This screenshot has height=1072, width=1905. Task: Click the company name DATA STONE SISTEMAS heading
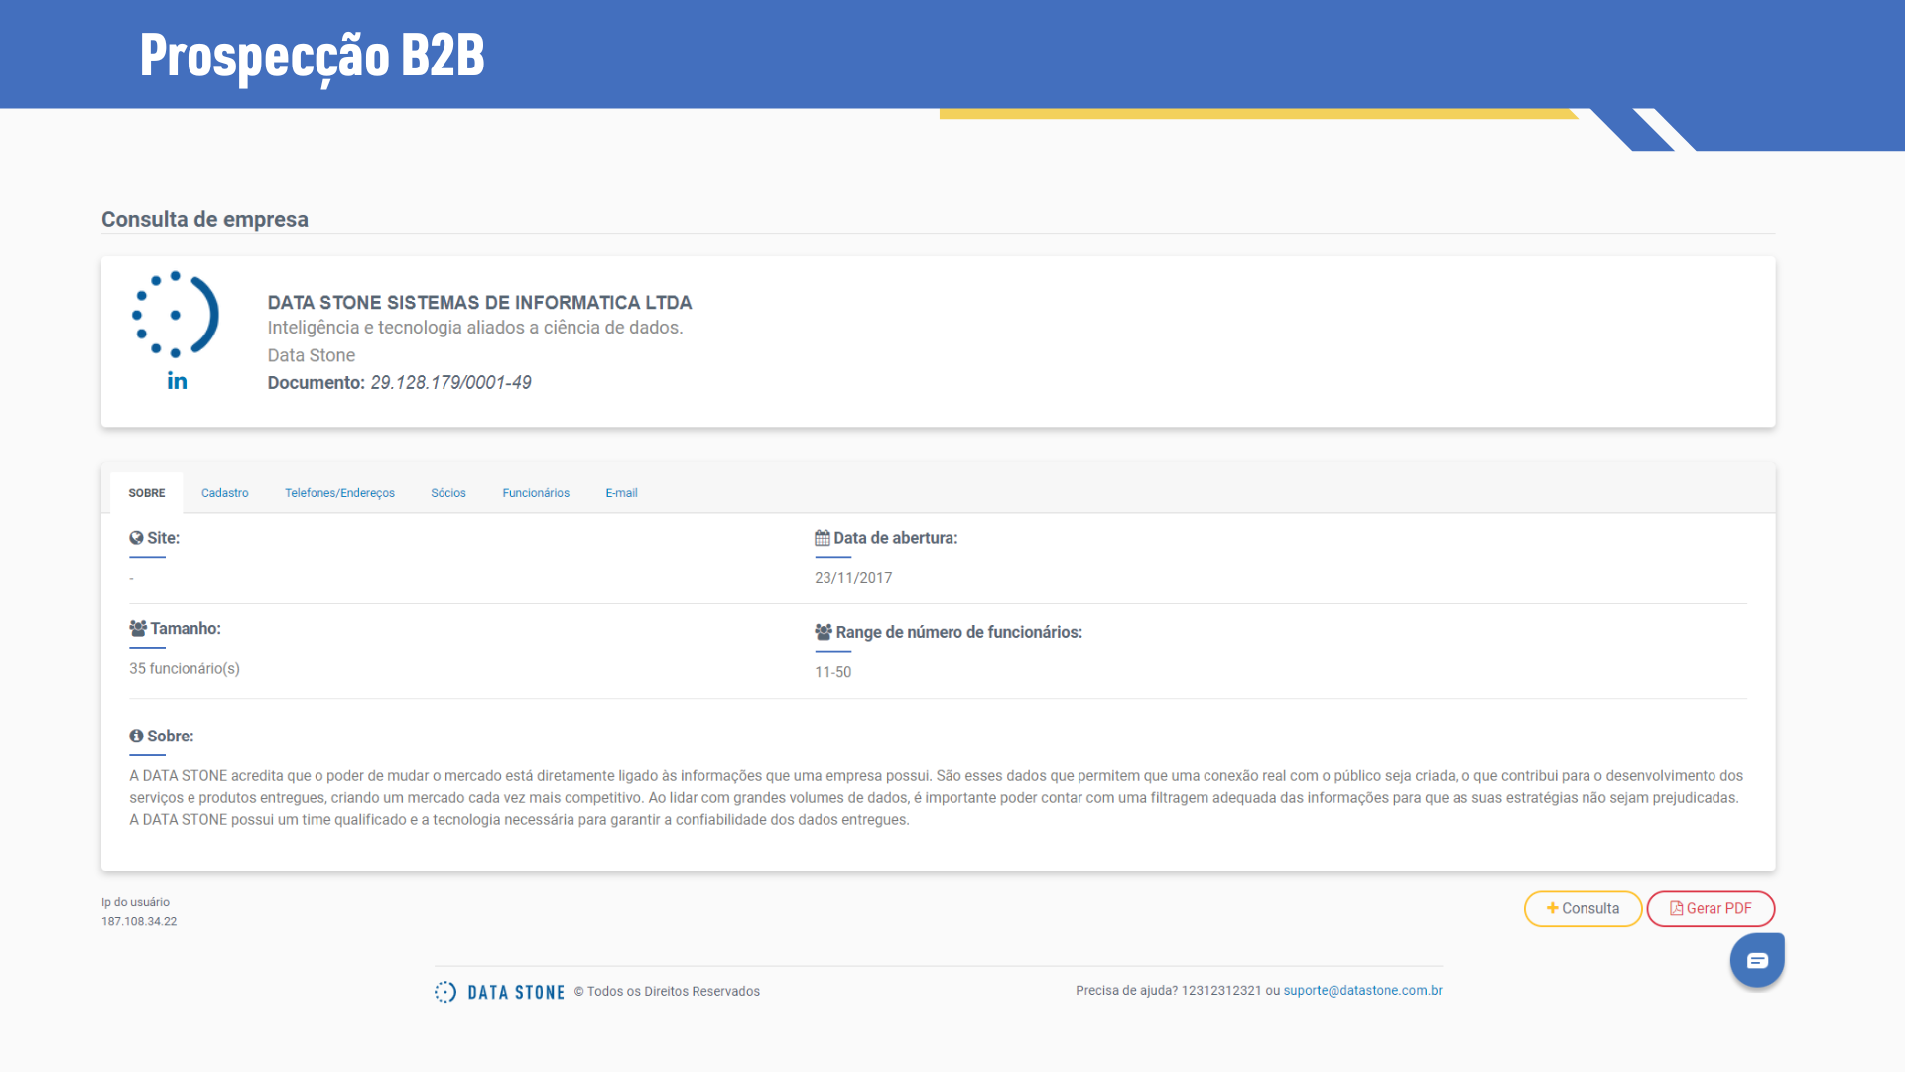pyautogui.click(x=479, y=303)
